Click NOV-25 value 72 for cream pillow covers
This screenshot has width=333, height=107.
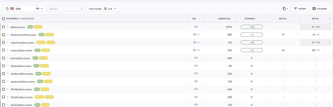283,50
